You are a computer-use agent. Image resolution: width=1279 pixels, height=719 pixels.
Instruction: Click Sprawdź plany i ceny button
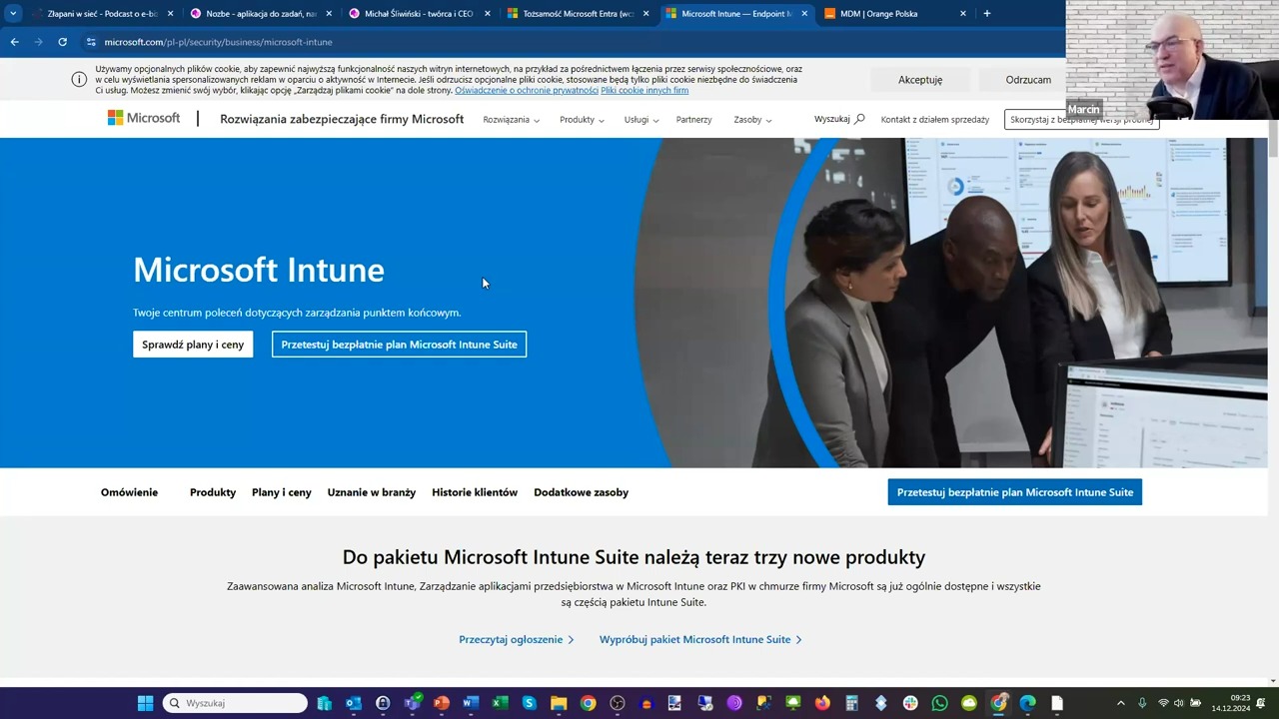pos(193,345)
